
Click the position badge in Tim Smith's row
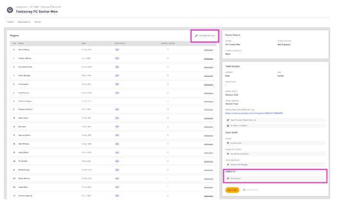tap(117, 161)
